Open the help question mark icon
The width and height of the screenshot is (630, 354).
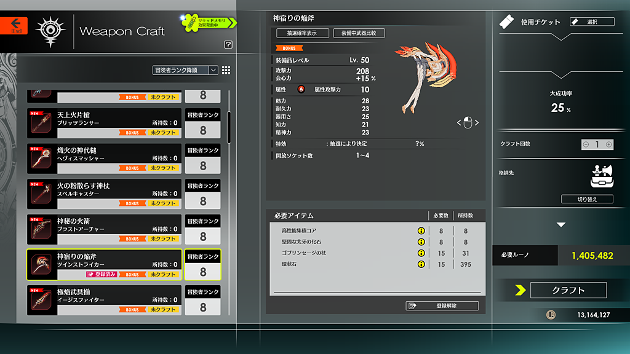point(228,44)
